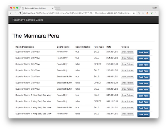Show Policies for 347.09 USD rate
This screenshot has height=130, width=167.
(x=127, y=95)
